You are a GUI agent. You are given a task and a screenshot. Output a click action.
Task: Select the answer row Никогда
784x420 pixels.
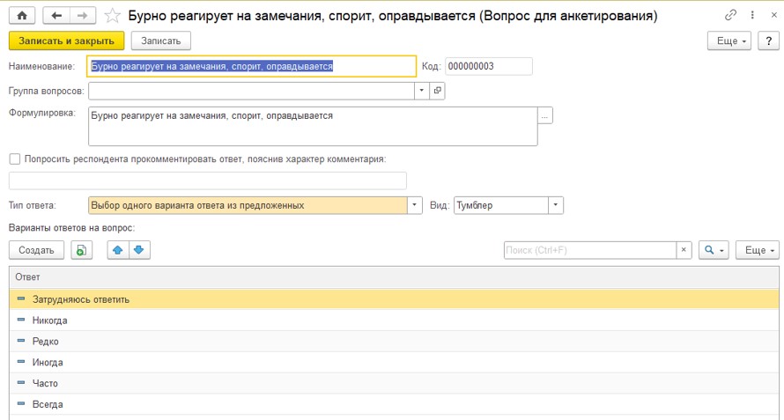(x=394, y=320)
